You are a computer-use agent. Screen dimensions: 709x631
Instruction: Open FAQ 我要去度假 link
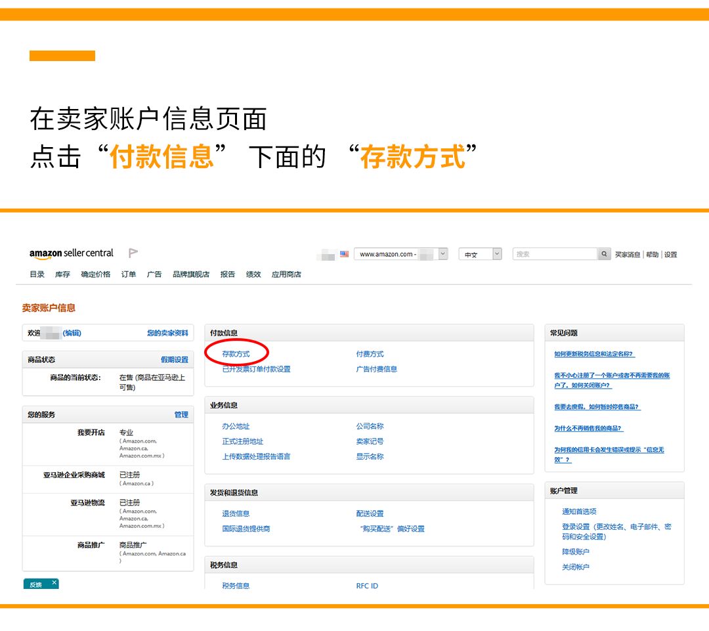tap(597, 407)
